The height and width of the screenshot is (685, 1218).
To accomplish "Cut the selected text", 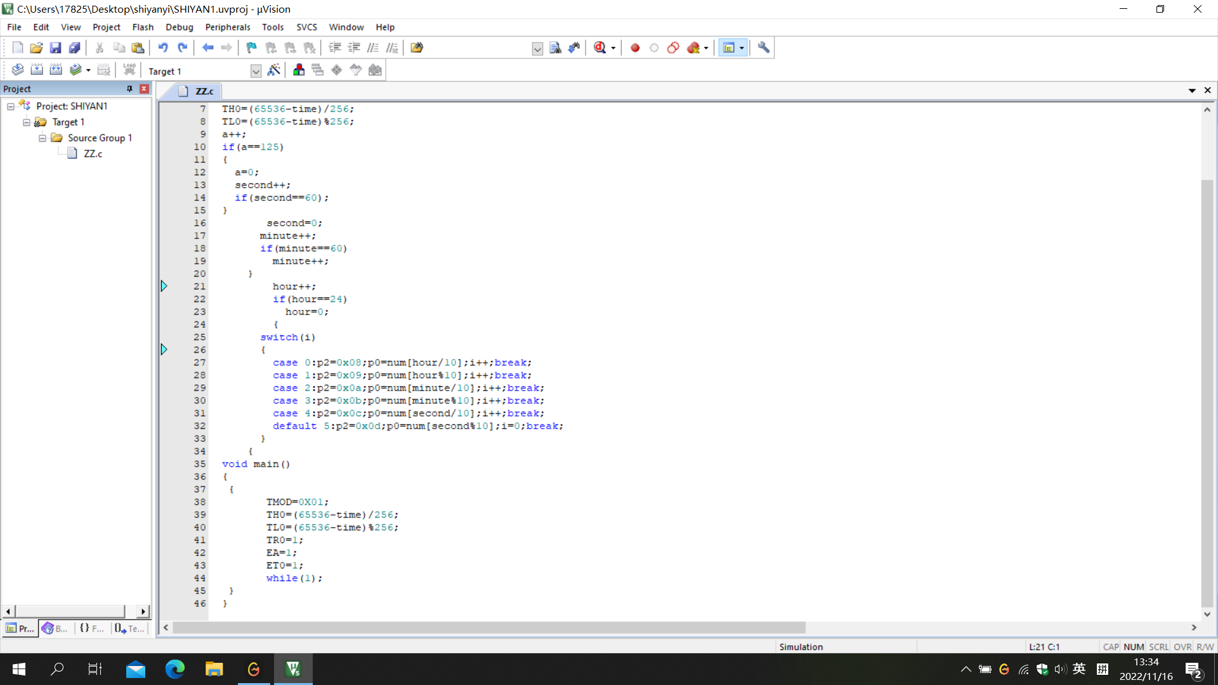I will click(100, 48).
